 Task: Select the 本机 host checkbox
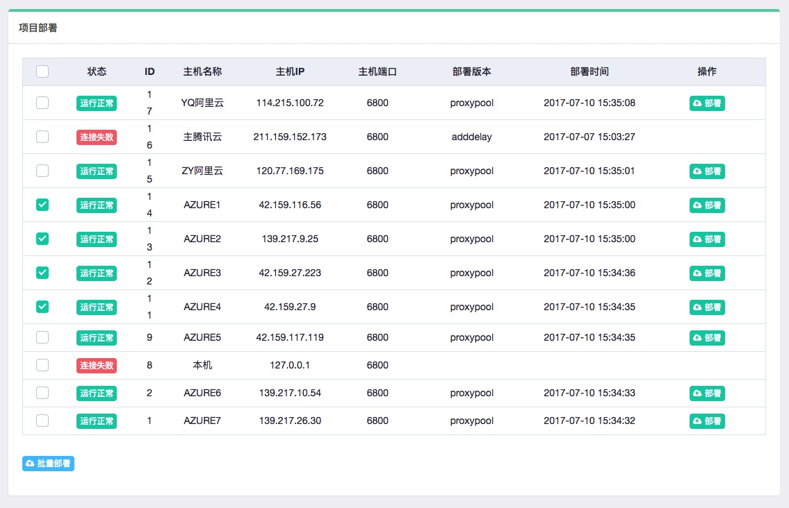[42, 365]
